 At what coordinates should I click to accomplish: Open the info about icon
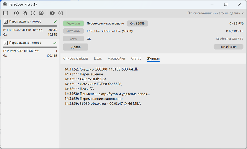pos(61,13)
